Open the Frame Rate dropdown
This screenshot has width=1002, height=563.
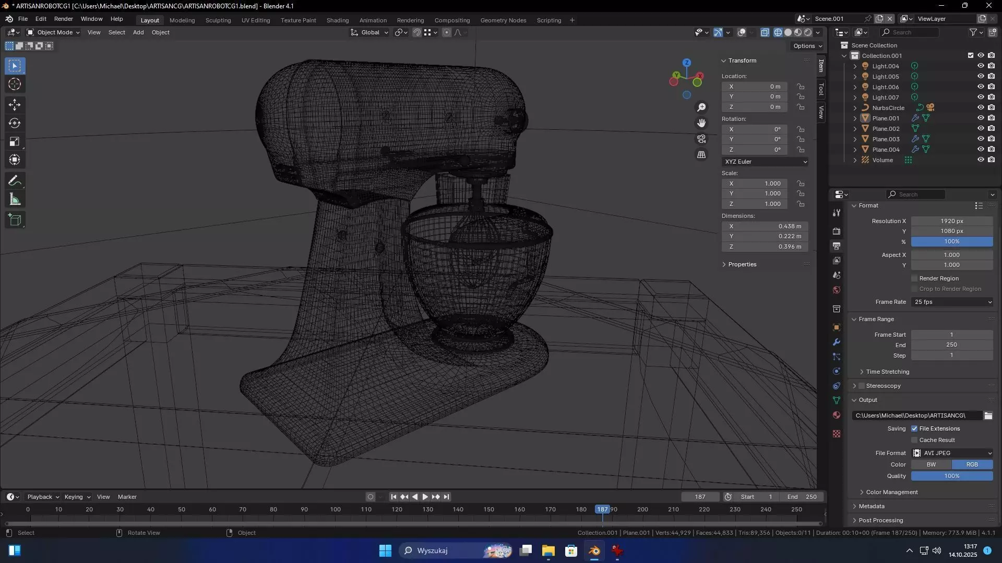coord(952,302)
